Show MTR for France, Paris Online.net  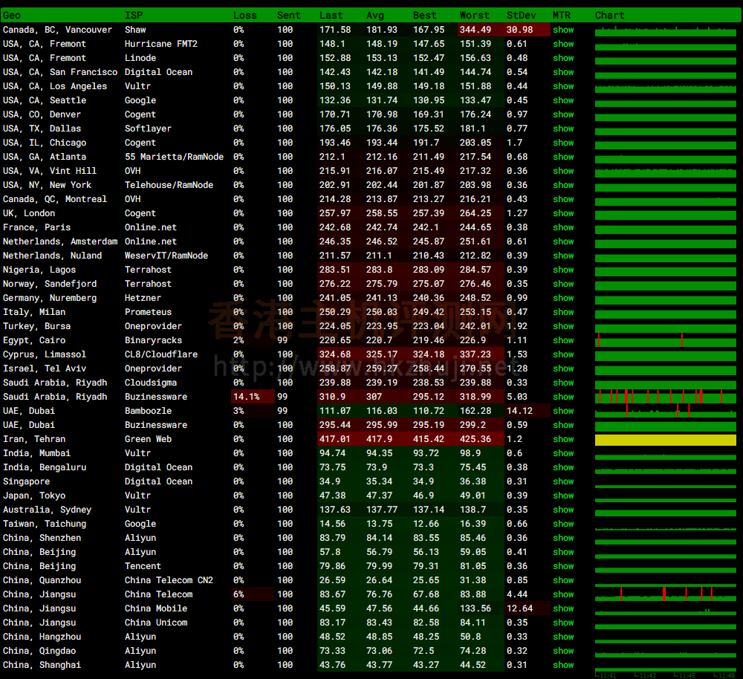pos(563,227)
